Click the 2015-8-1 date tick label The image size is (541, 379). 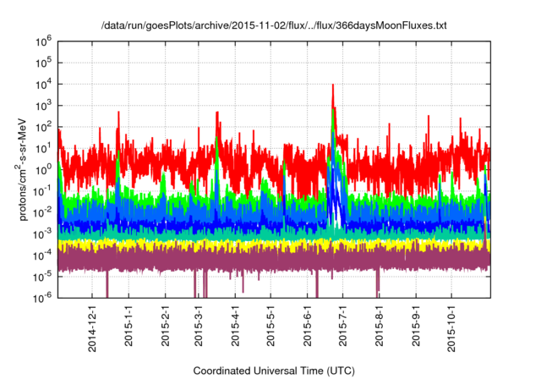click(379, 326)
